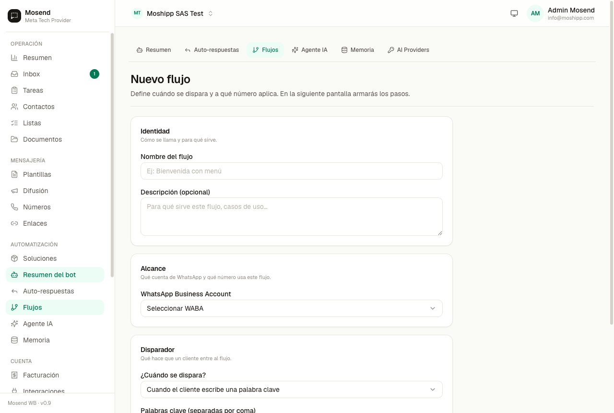Go to Documentos in the sidebar
This screenshot has width=614, height=413.
click(55, 139)
